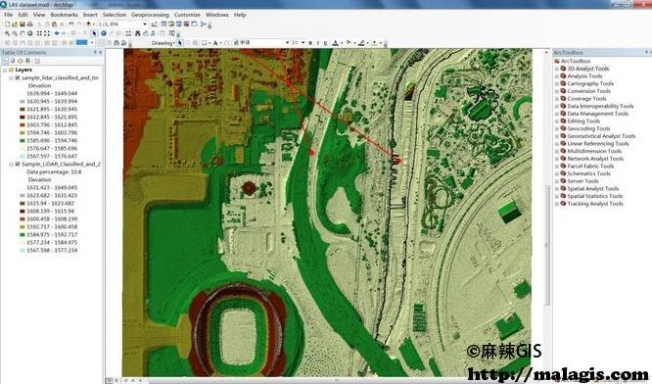Select the Zoom In tool
Image resolution: width=652 pixels, height=384 pixels.
(7, 33)
